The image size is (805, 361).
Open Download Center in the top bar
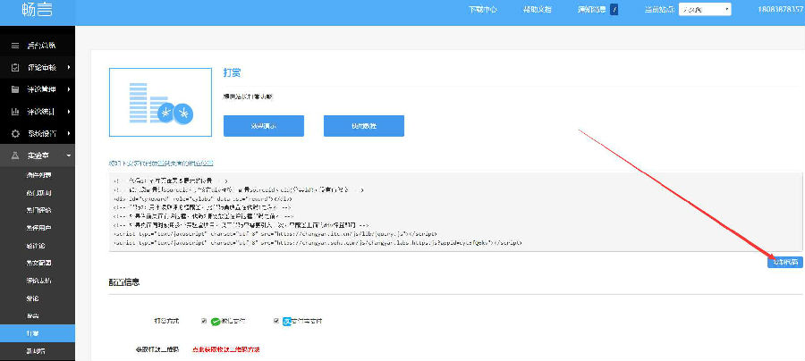point(484,10)
